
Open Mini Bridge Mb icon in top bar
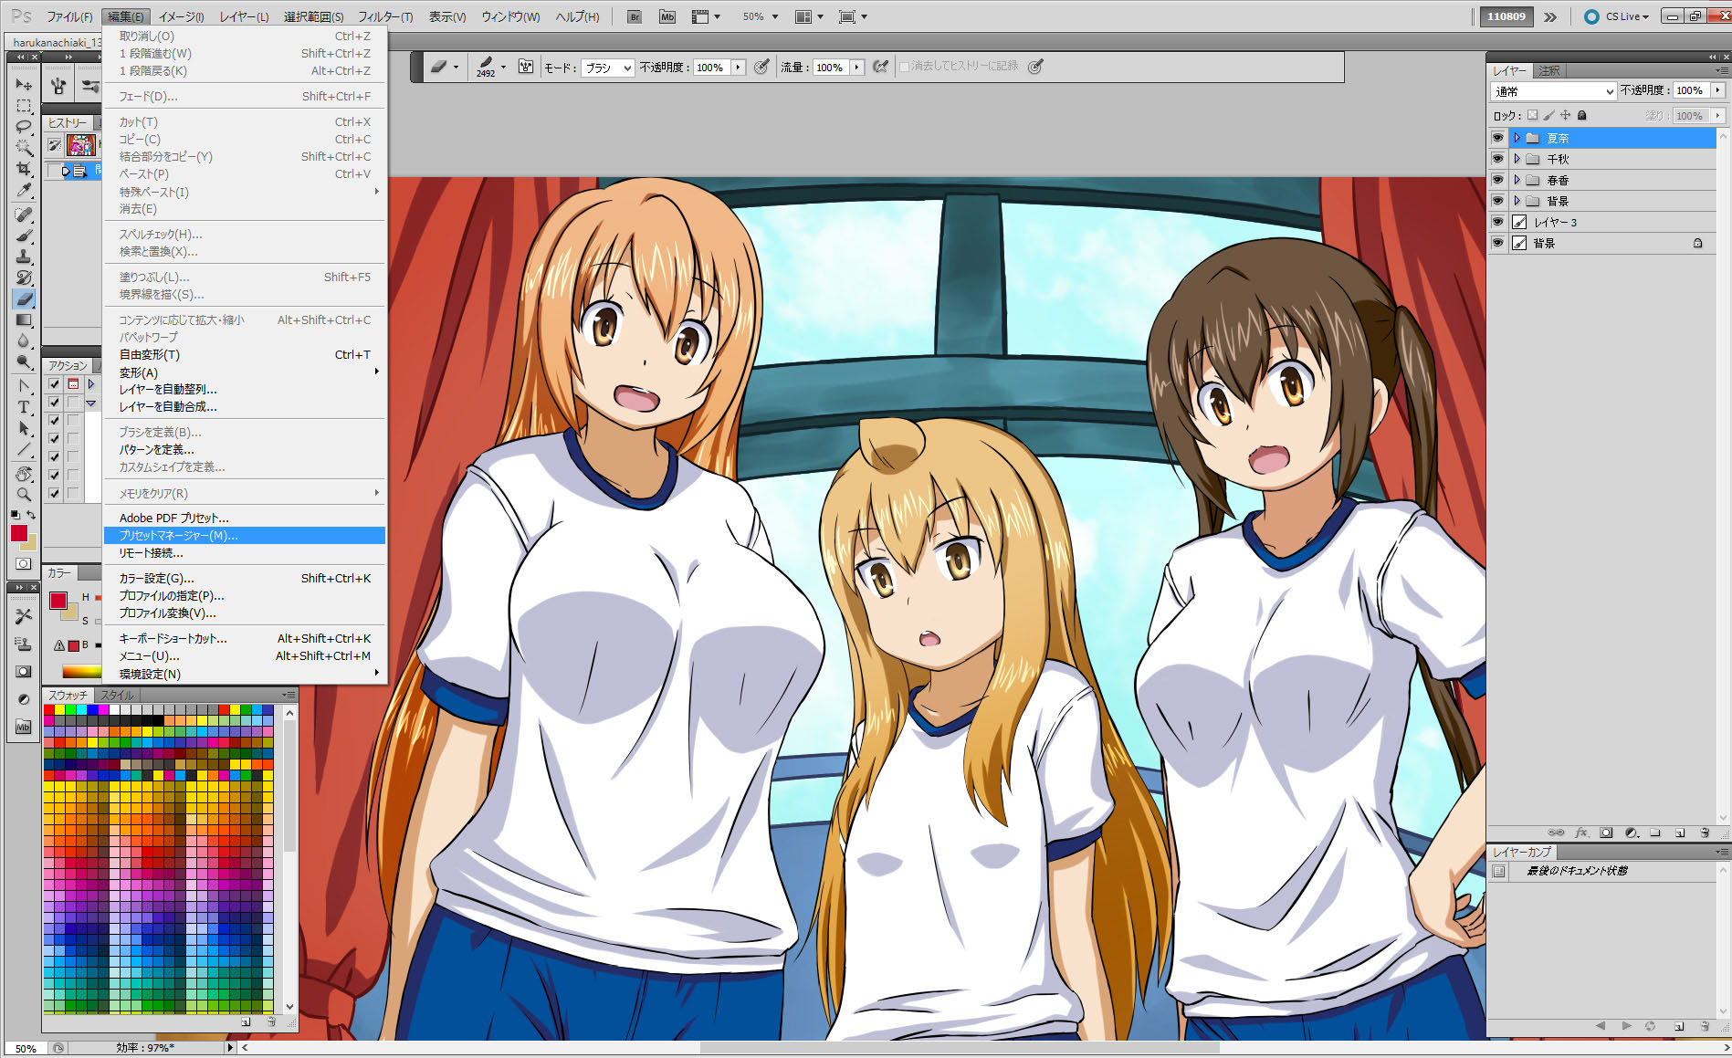point(667,16)
